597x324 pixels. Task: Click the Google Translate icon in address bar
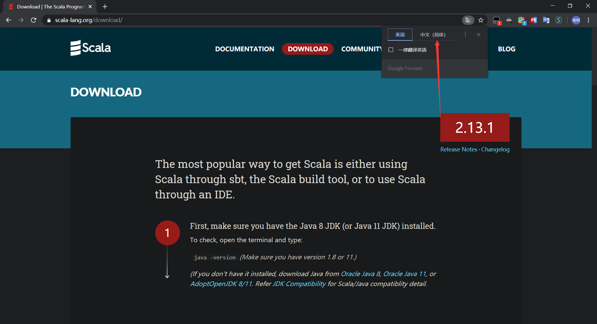[468, 20]
